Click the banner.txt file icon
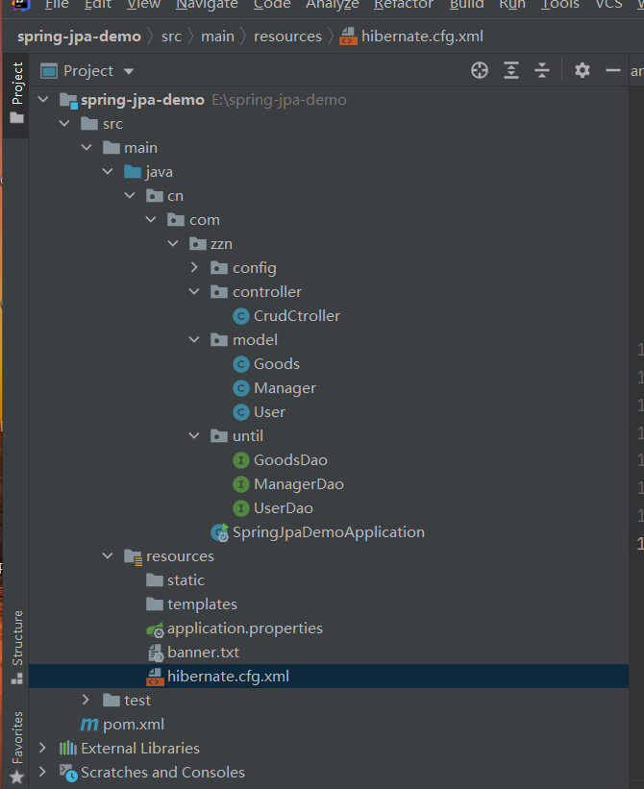 tap(156, 653)
